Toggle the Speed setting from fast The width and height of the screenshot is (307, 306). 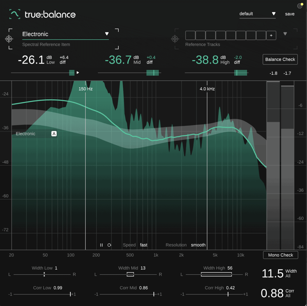(x=143, y=245)
